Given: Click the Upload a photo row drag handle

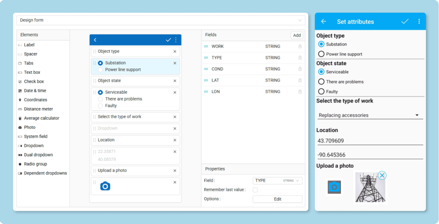Looking at the screenshot, I should [x=94, y=171].
